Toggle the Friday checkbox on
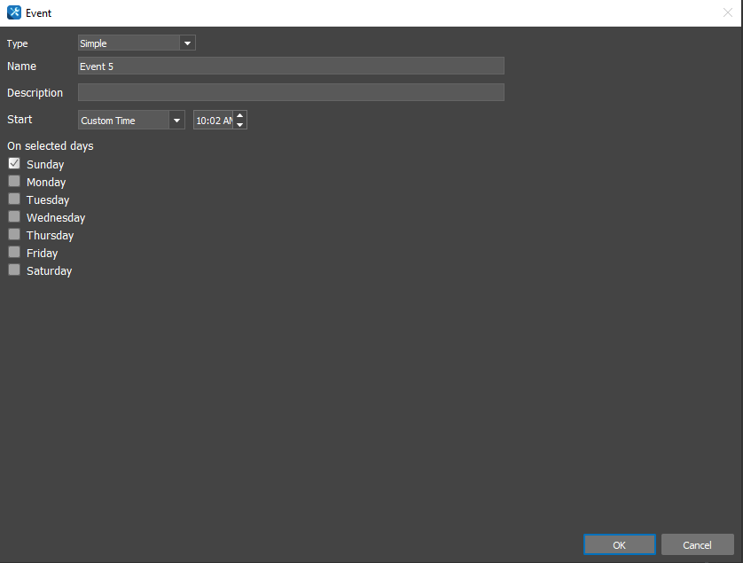 point(14,253)
